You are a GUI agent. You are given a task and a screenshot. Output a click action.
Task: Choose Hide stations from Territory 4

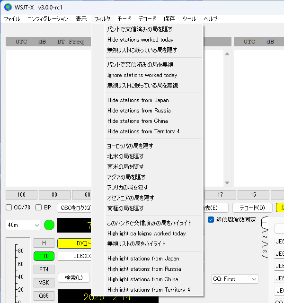148,131
